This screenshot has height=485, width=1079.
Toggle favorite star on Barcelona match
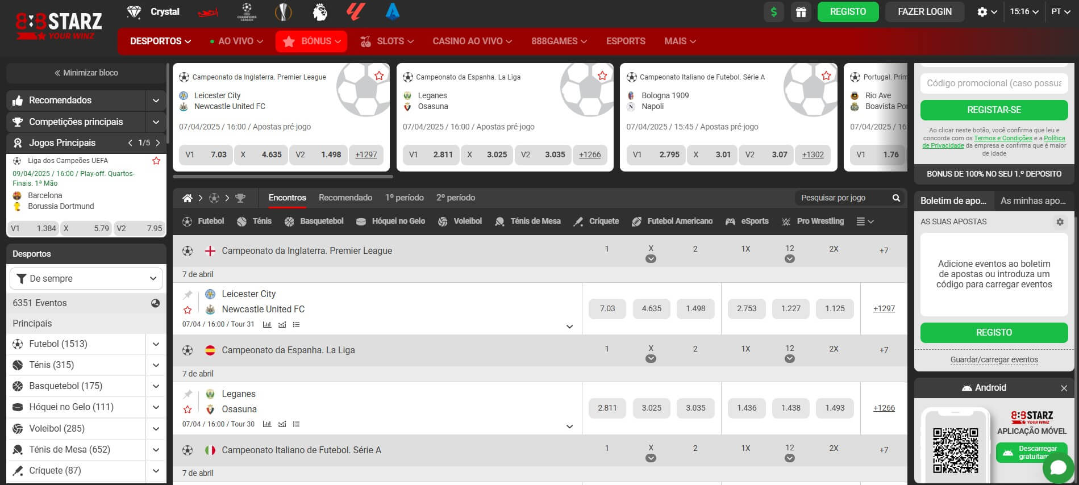pyautogui.click(x=156, y=161)
